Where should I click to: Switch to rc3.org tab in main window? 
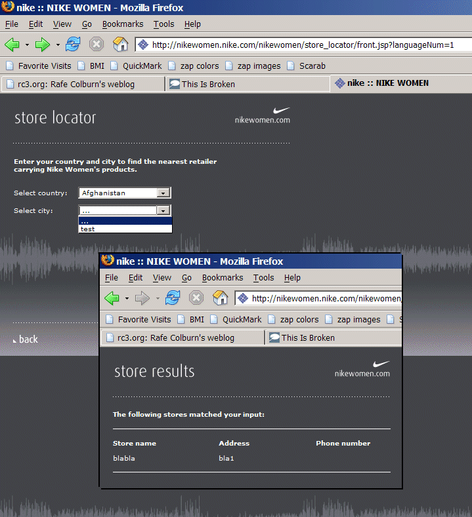tap(83, 84)
